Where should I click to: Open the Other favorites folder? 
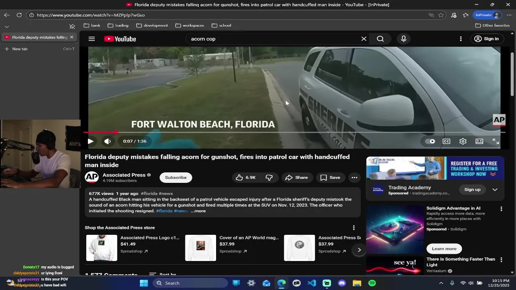[x=492, y=25]
